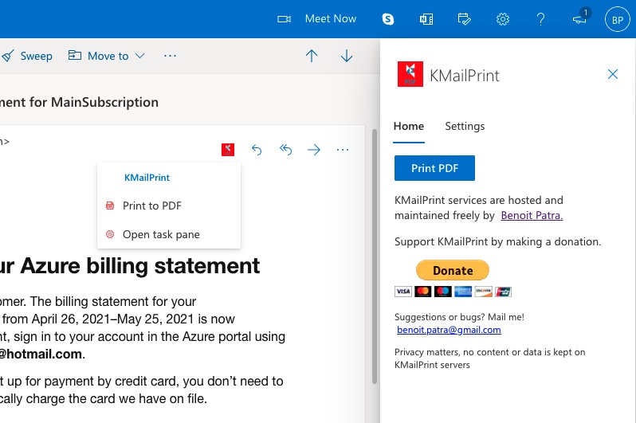This screenshot has width=636, height=423.
Task: Click the Print PDF button
Action: click(x=434, y=168)
